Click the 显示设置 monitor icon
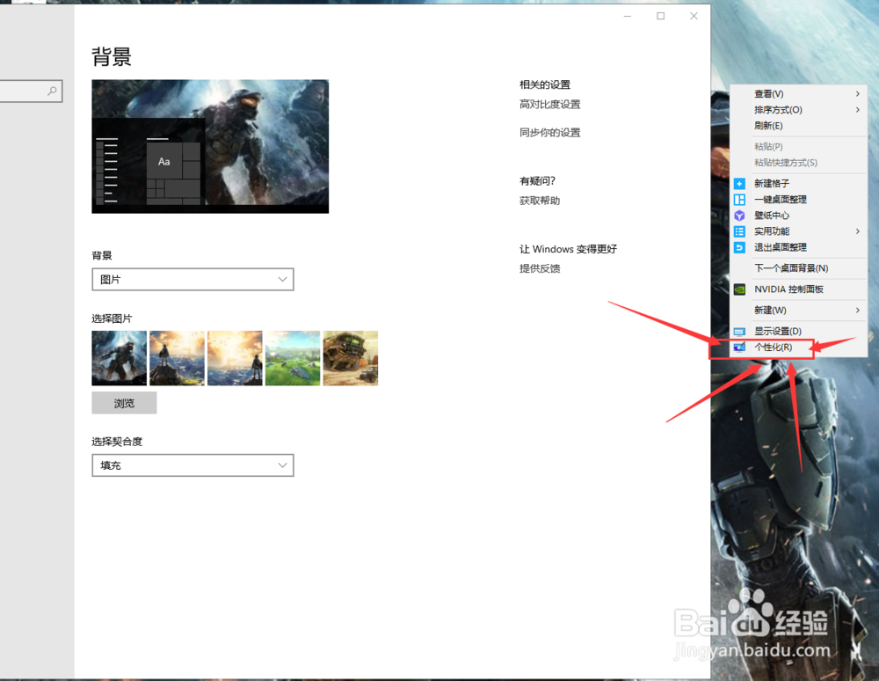The height and width of the screenshot is (681, 879). click(x=739, y=332)
